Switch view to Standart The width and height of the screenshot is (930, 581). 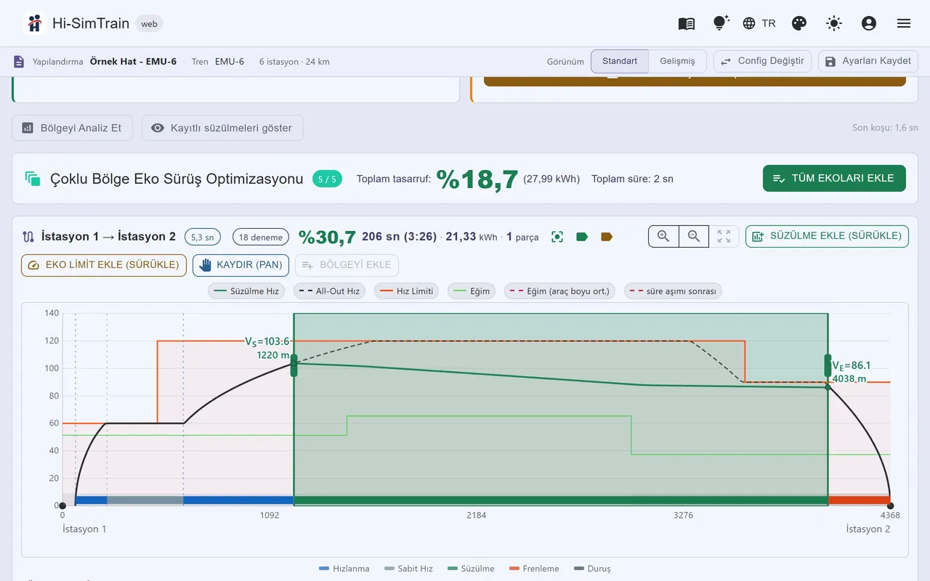[620, 61]
